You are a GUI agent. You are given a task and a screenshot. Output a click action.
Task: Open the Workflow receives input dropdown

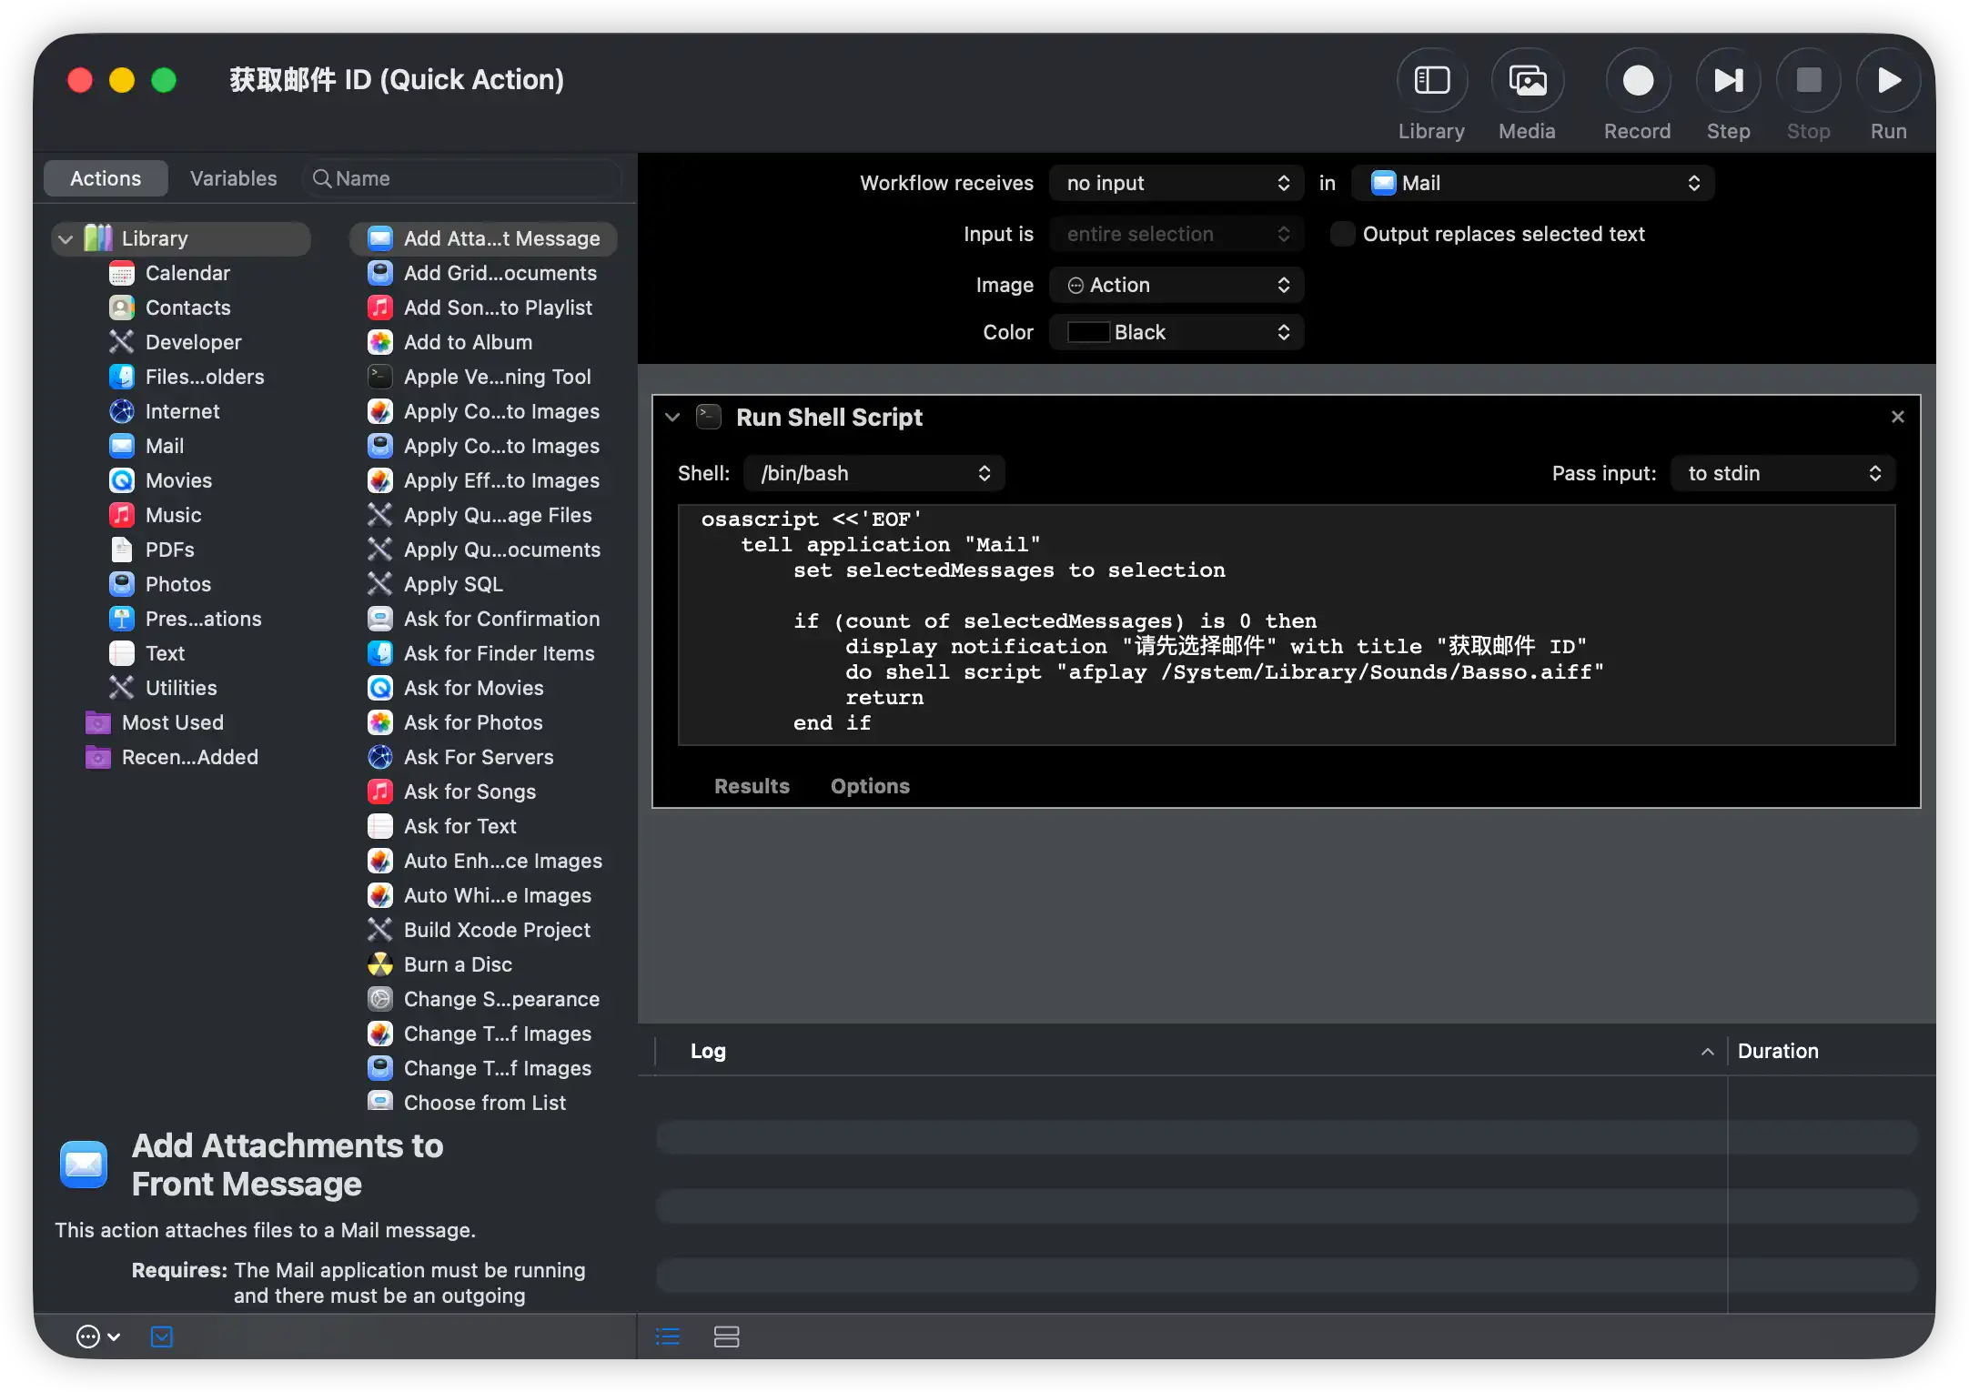[x=1176, y=183]
